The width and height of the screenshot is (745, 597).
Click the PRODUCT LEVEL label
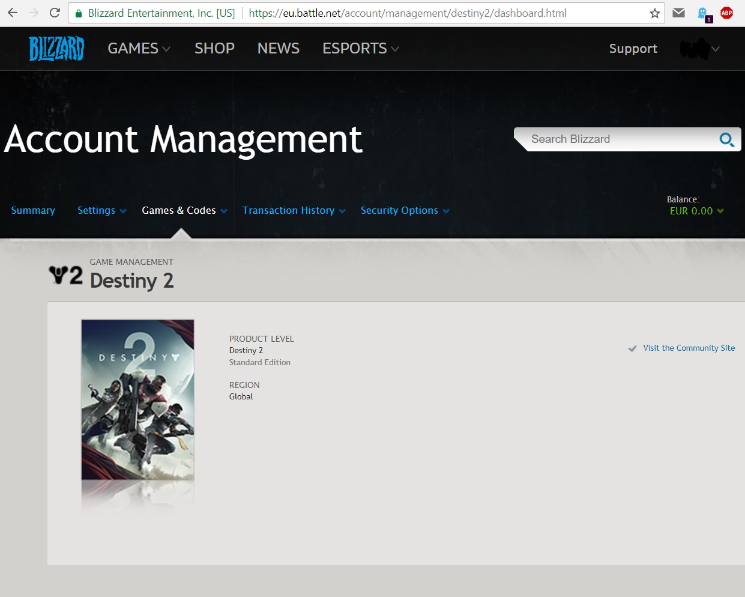[x=261, y=339]
